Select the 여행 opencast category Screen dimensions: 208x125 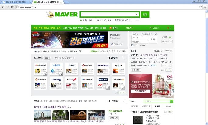[x=80, y=101]
